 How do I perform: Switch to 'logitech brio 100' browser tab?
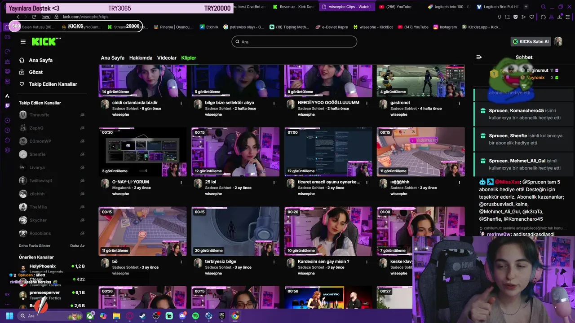point(448,7)
